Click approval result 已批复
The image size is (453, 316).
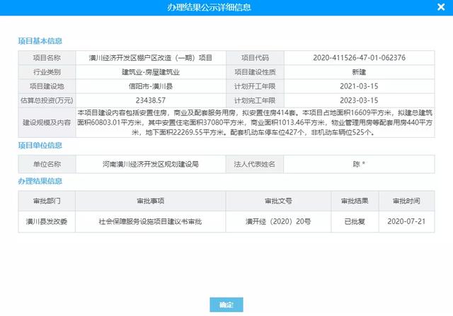[355, 221]
